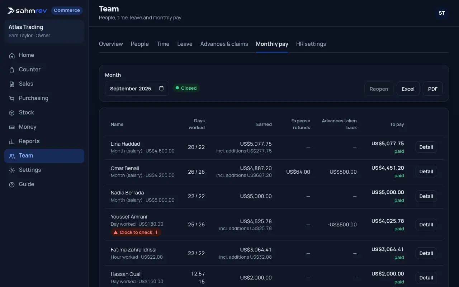This screenshot has width=459, height=287.
Task: Switch to Advances & claims tab
Action: 224,44
